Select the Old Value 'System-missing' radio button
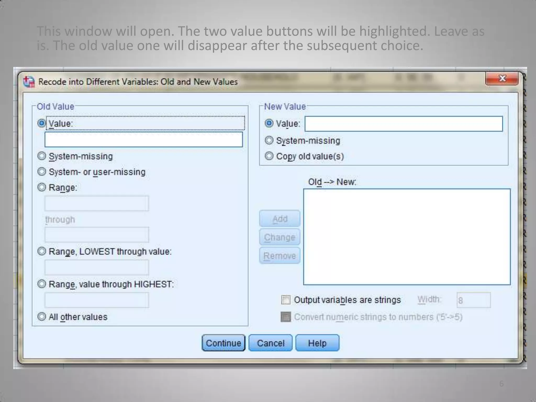 coord(42,156)
